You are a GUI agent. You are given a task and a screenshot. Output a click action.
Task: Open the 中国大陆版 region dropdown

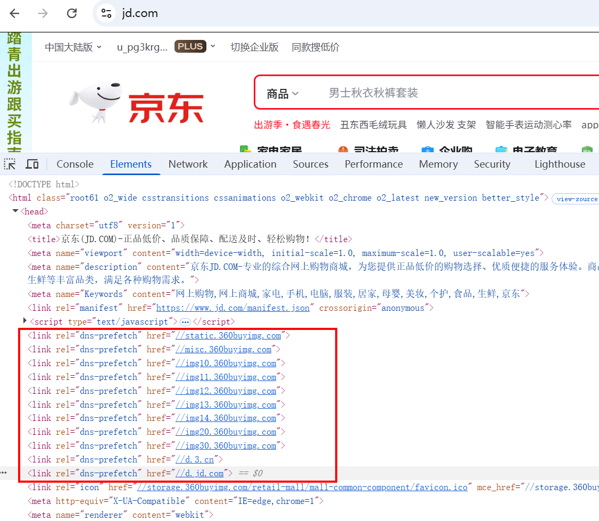point(73,47)
